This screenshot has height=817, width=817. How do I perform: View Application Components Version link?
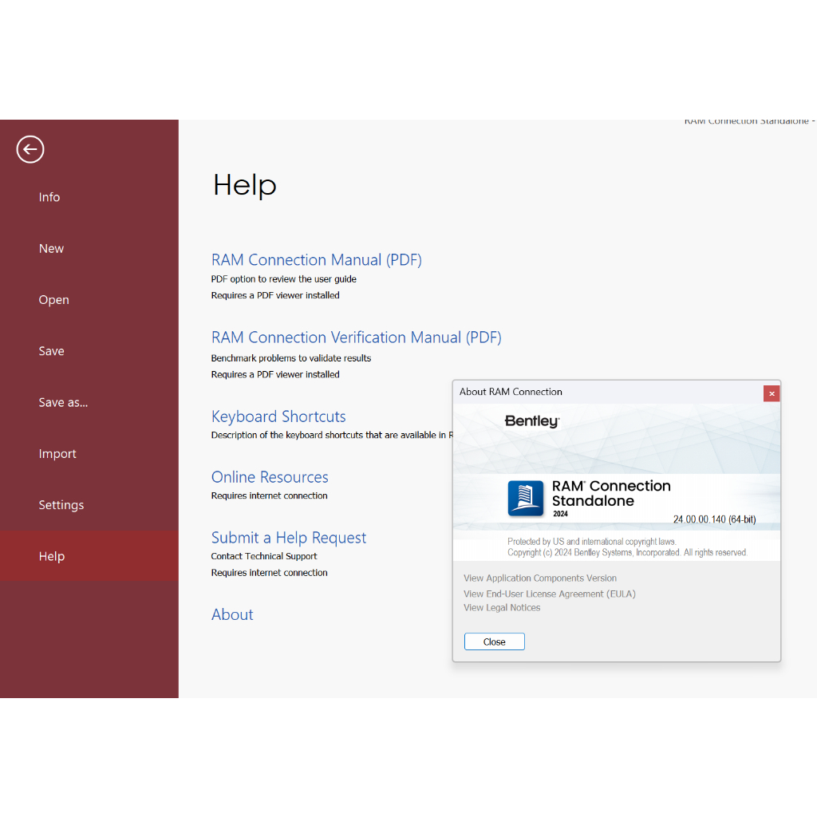540,578
